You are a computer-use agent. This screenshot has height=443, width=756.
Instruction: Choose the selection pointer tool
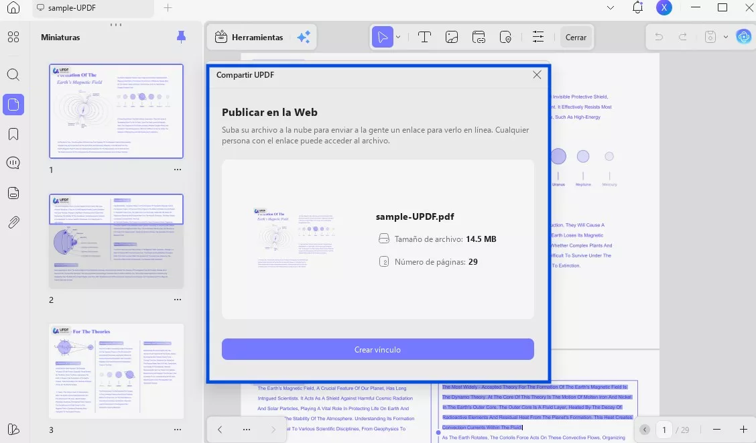[x=382, y=37]
